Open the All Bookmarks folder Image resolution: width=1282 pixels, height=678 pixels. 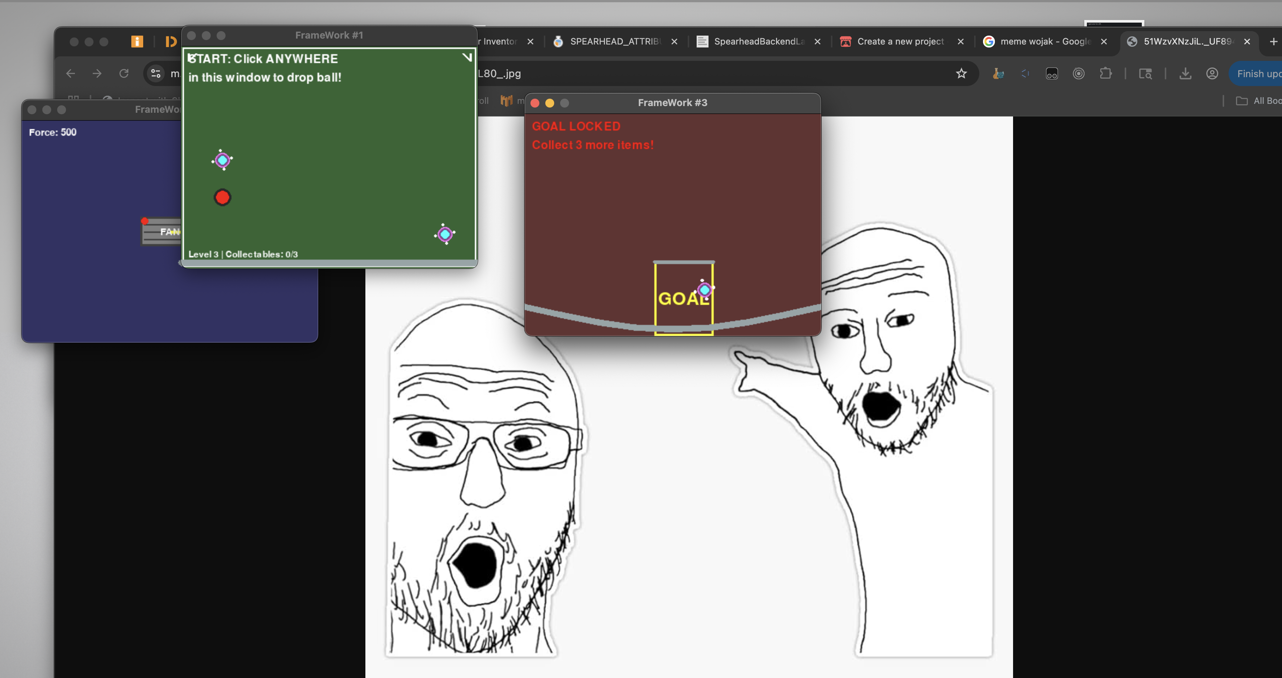point(1259,101)
